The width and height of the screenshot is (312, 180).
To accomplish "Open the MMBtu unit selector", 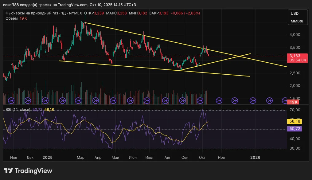I will point(297,21).
